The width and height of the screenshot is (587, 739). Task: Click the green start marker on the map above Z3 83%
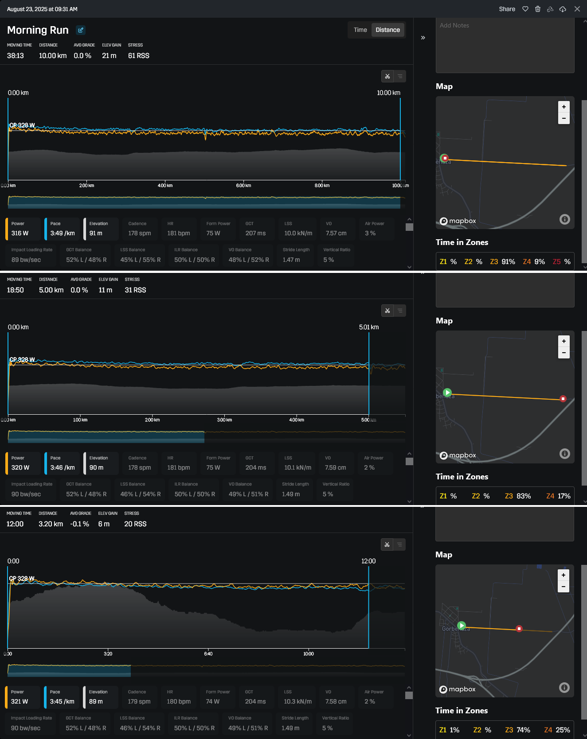tap(447, 393)
